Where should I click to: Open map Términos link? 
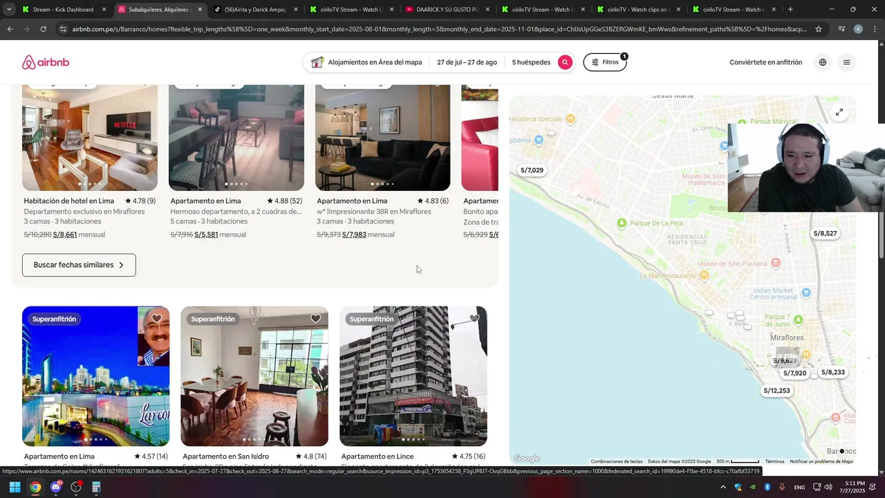[774, 461]
